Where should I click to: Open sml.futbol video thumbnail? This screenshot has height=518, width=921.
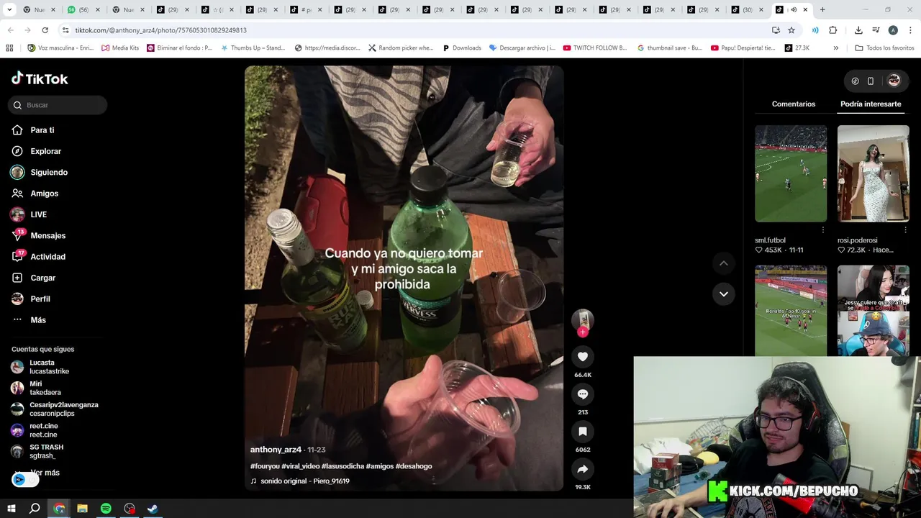[791, 173]
